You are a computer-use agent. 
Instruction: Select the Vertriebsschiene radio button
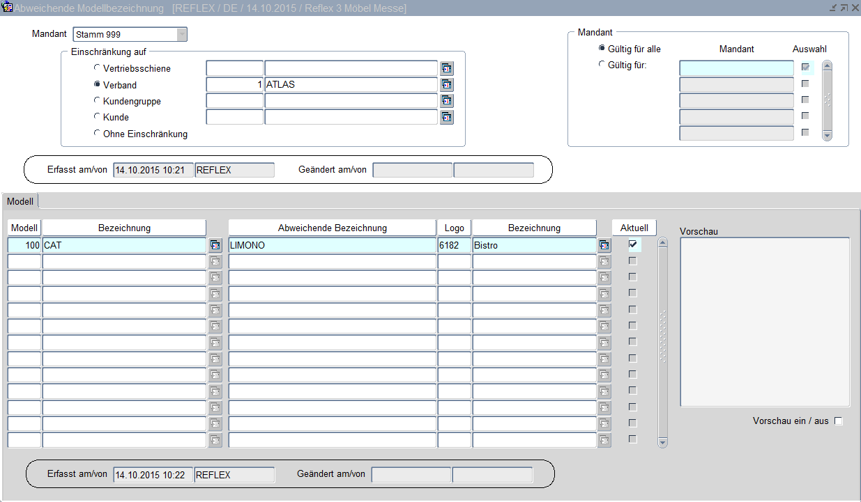97,68
